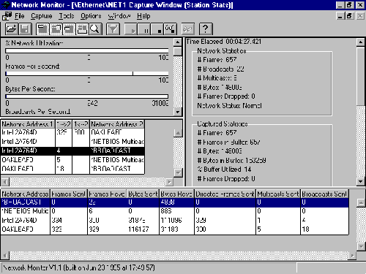Viewport: 366px width, 274px height.
Task: Open the Tools menu
Action: [x=67, y=16]
